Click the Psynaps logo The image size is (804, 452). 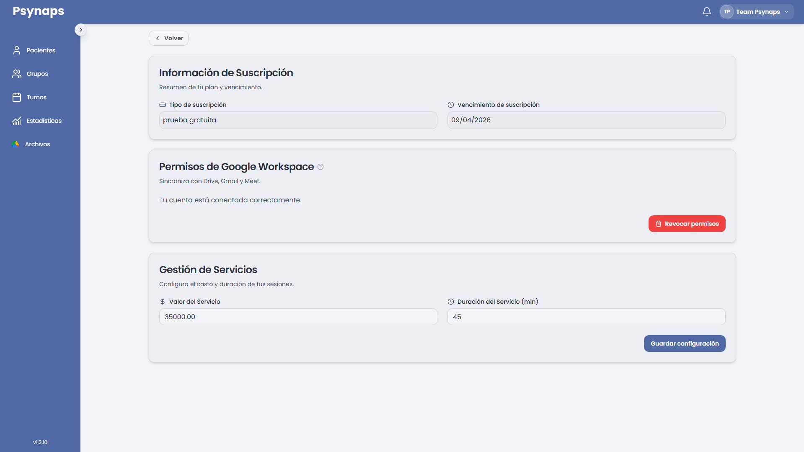tap(38, 11)
